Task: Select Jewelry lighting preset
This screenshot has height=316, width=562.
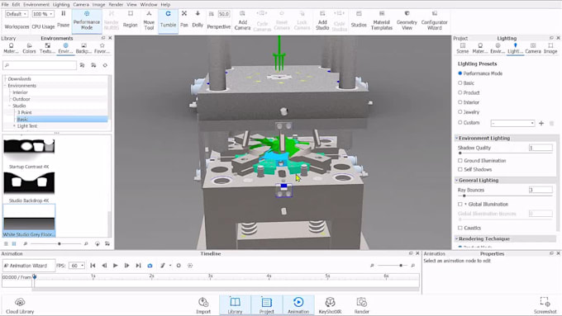Action: click(460, 112)
